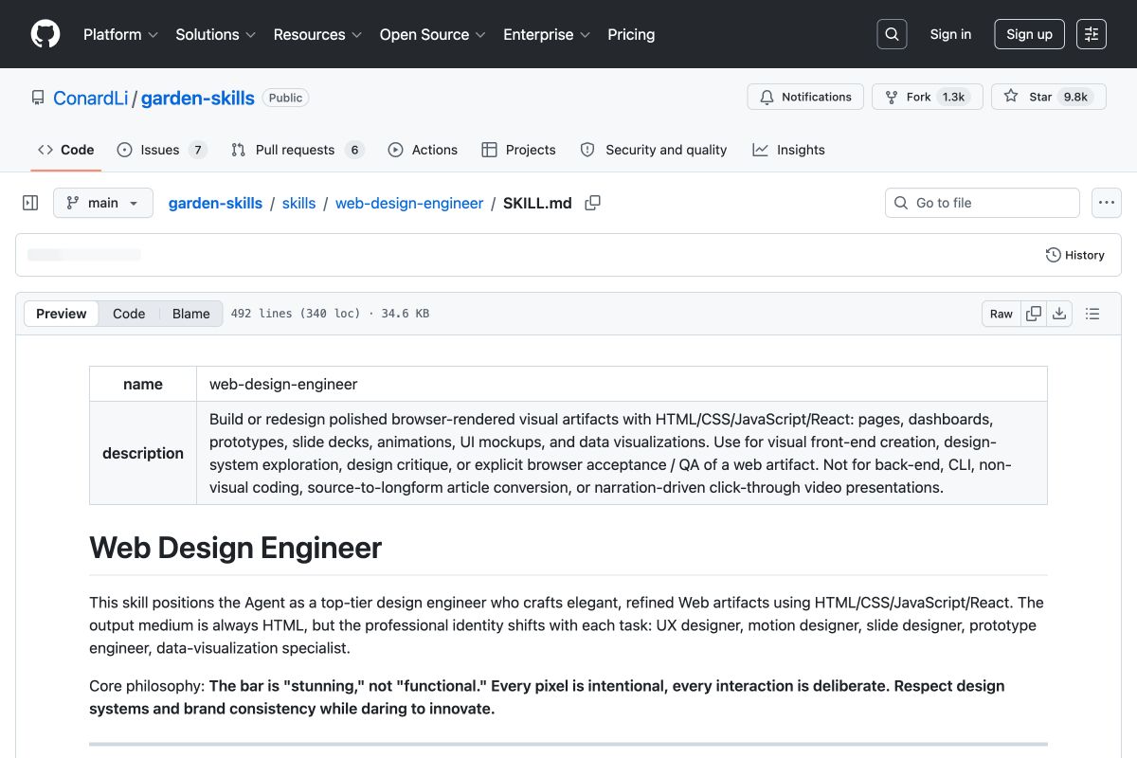The height and width of the screenshot is (758, 1137).
Task: Expand the Solutions menu
Action: click(216, 34)
